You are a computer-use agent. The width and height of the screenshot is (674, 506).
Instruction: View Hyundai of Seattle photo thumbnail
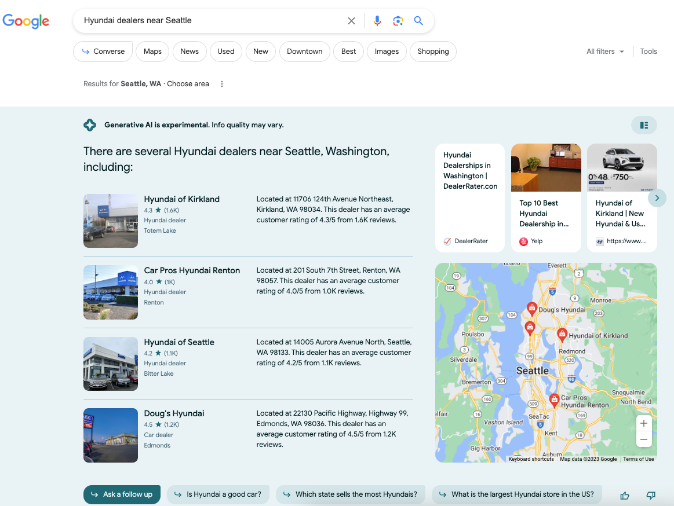pos(111,364)
